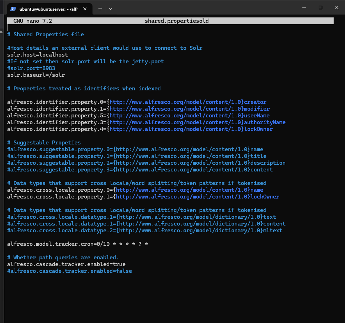345x323 pixels.
Task: Place cursor on solr.baseurl=/solr line
Action: tap(36, 75)
